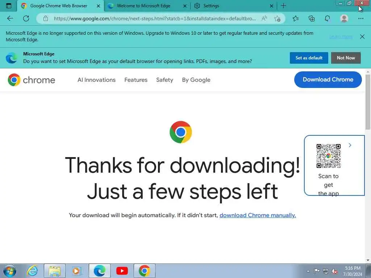Viewport: 371px width, 278px height.
Task: Click the muted volume tray icon
Action: 334,271
